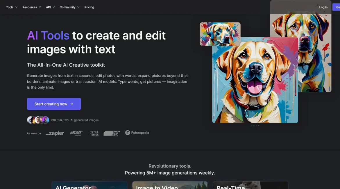Click the purple "AI Tools" headline text

(48, 35)
